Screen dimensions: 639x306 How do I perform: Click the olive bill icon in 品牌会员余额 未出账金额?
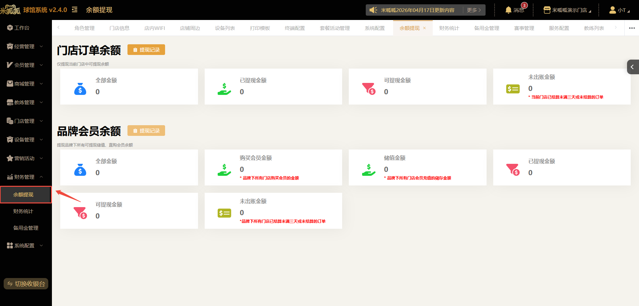click(x=224, y=213)
